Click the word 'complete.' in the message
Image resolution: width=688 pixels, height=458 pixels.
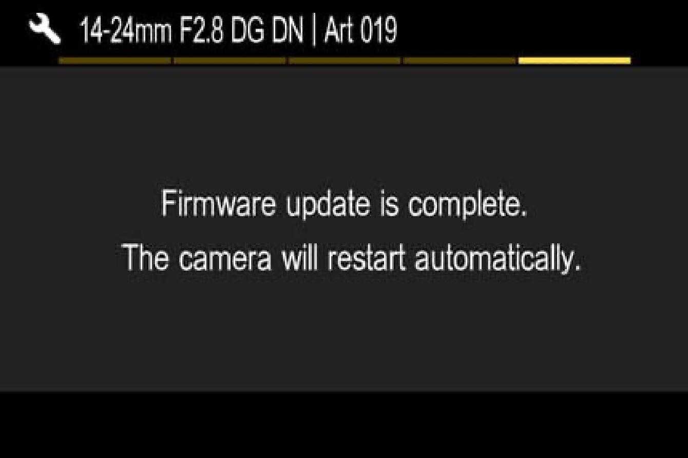(468, 205)
